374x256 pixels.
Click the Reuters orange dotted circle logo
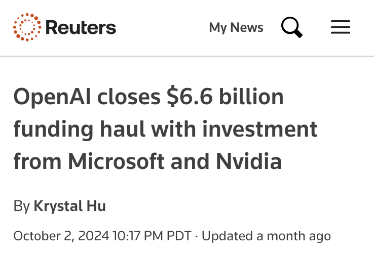pos(27,27)
